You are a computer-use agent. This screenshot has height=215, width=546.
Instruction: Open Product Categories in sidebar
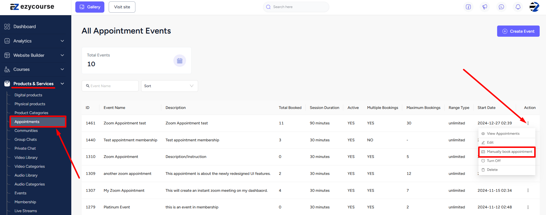[31, 113]
